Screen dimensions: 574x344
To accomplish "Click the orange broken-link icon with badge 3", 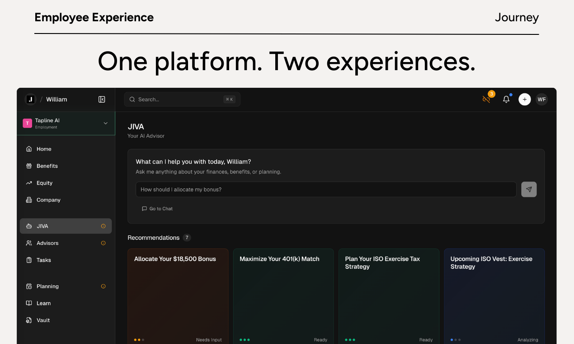I will pos(486,100).
